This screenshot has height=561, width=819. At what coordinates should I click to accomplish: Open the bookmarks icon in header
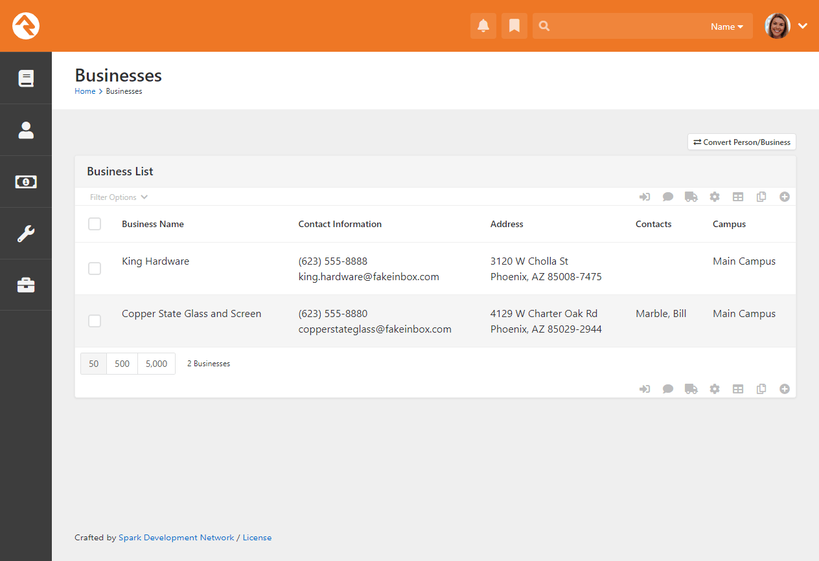514,26
